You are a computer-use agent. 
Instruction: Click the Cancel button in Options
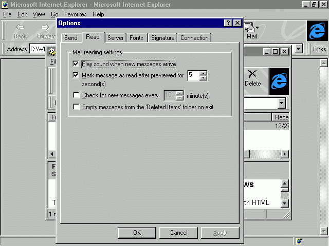tap(178, 233)
